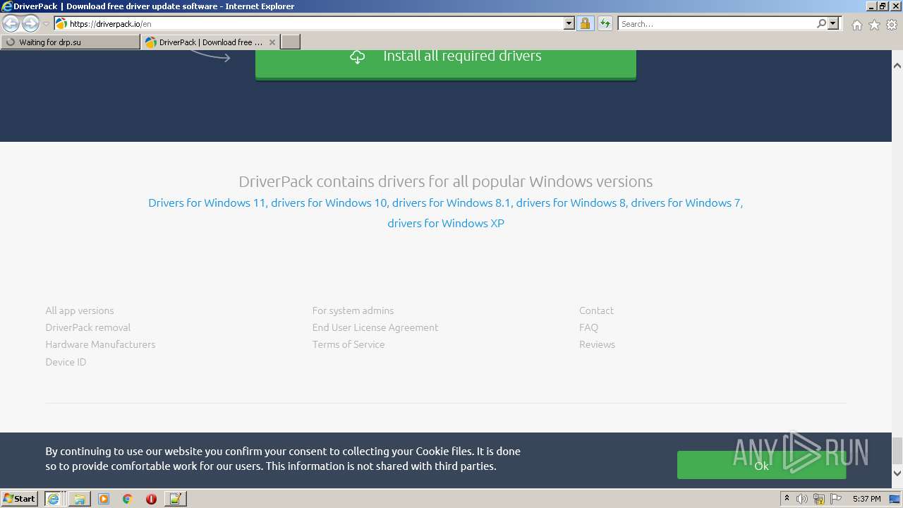Image resolution: width=903 pixels, height=508 pixels.
Task: Click the driverpack.io address bar
Action: [309, 23]
